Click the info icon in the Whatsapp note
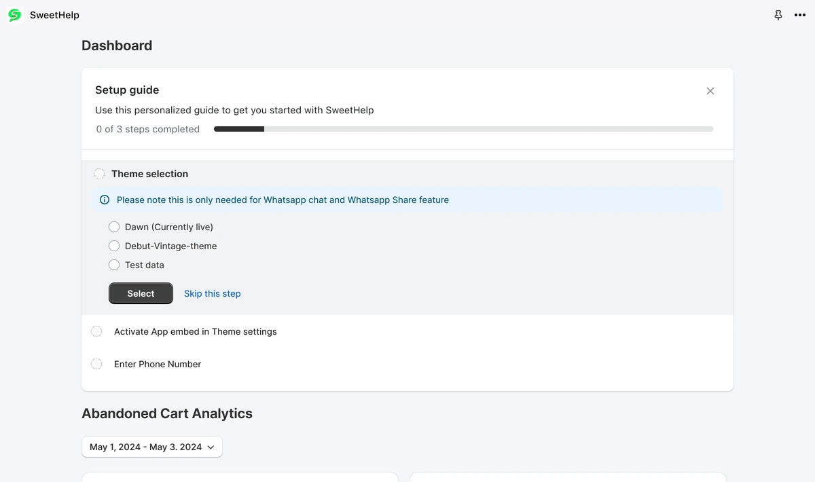This screenshot has width=815, height=482. coord(105,200)
